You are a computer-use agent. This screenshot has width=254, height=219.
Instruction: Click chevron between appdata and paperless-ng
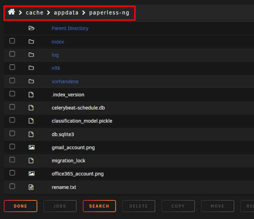[84, 13]
